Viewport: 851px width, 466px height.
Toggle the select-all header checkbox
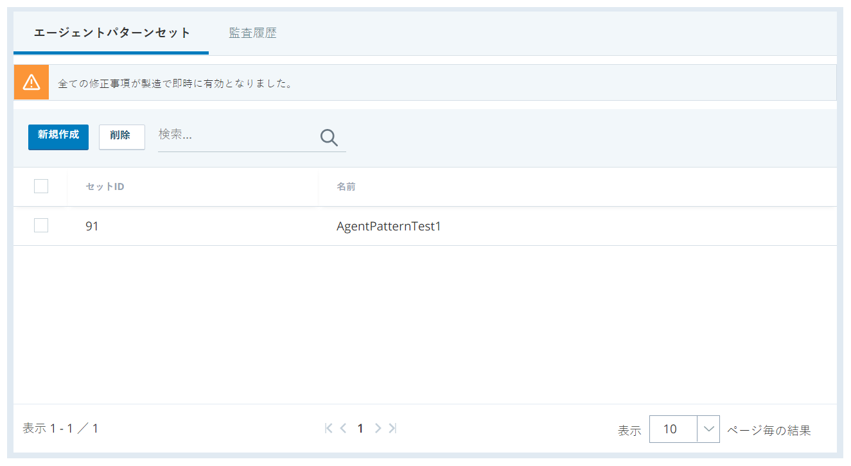41,186
